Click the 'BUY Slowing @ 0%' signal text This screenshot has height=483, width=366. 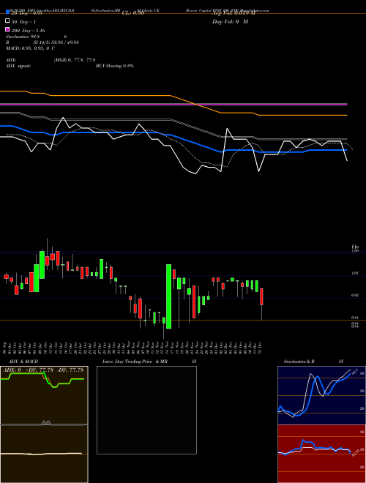click(x=115, y=66)
